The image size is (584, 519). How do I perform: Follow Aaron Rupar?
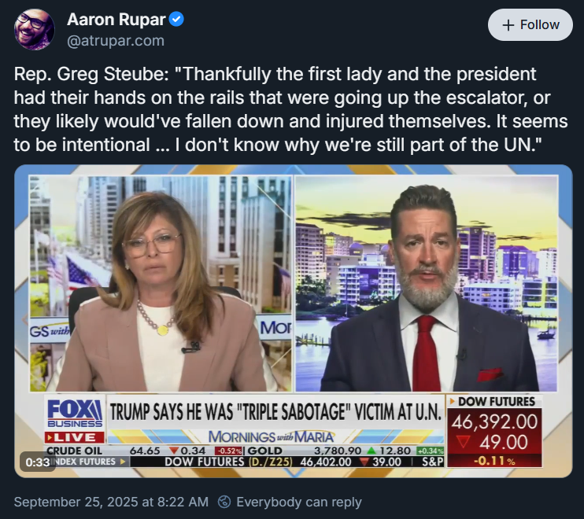[530, 25]
